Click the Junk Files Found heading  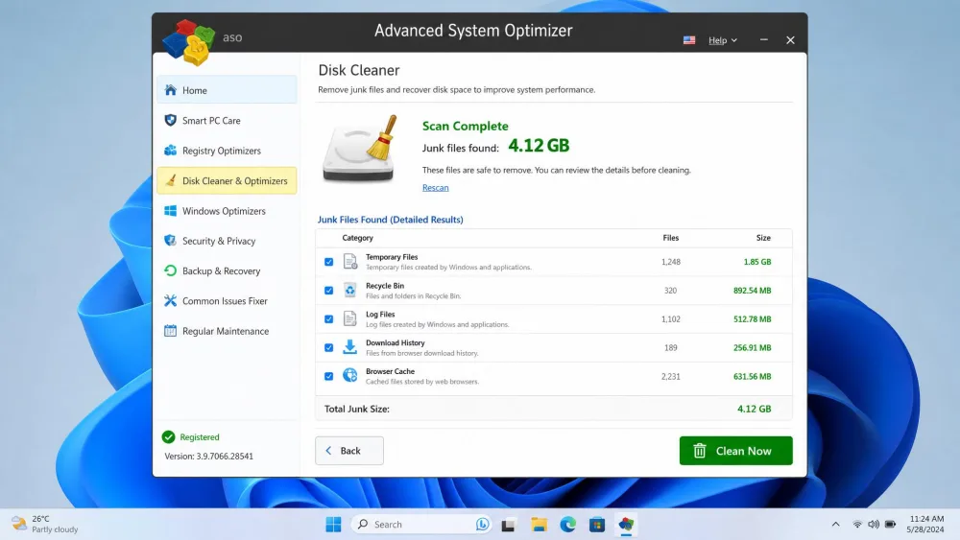click(390, 220)
